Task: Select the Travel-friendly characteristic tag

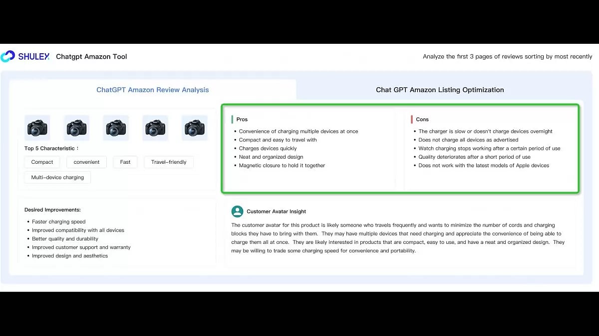Action: click(x=169, y=162)
